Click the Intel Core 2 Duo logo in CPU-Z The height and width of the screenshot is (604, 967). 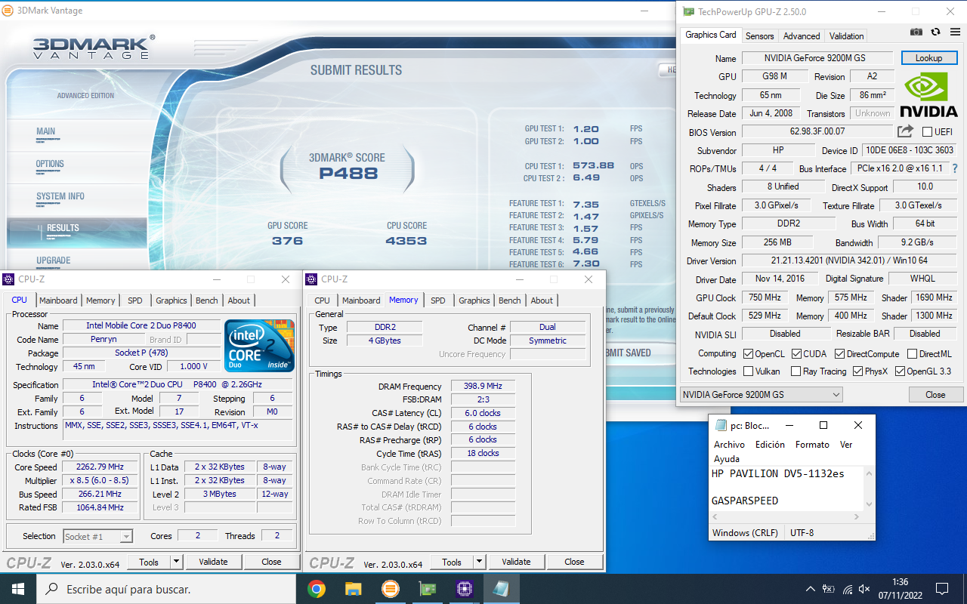coord(259,345)
